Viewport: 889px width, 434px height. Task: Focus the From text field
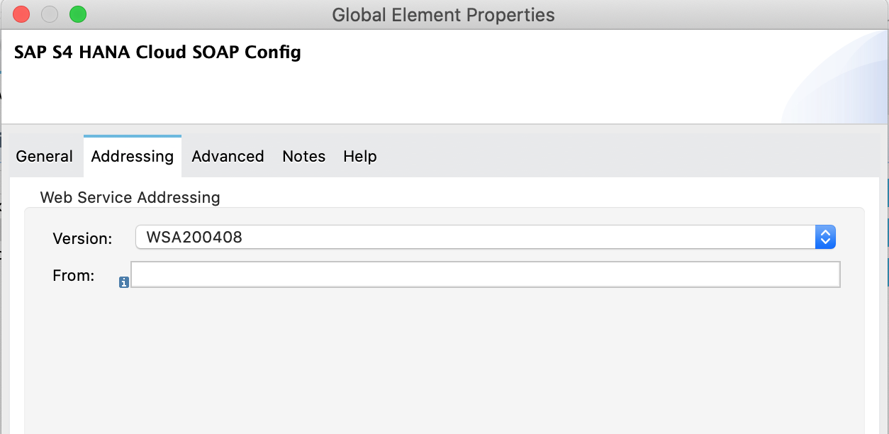(x=486, y=274)
